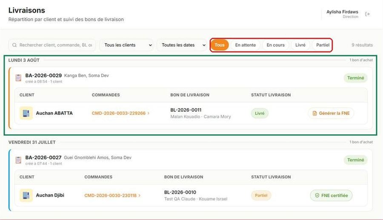Click Générer la FNE button
Image resolution: width=383 pixels, height=220 pixels.
coord(331,113)
